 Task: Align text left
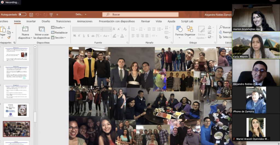(x=133, y=36)
